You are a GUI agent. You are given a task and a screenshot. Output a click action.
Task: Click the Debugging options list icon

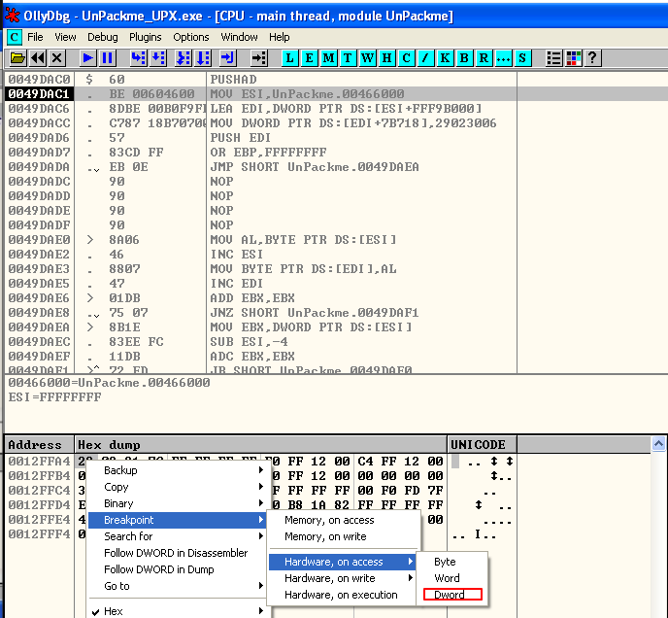(553, 58)
